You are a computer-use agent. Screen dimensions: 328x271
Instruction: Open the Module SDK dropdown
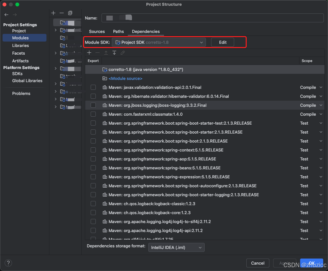pyautogui.click(x=159, y=43)
